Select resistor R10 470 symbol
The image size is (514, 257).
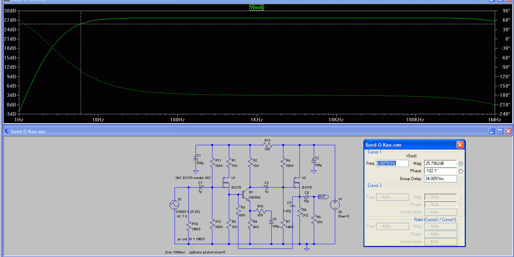[261, 210]
